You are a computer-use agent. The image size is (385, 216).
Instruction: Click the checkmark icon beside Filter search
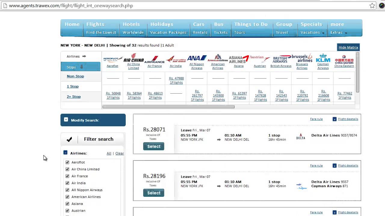click(69, 139)
